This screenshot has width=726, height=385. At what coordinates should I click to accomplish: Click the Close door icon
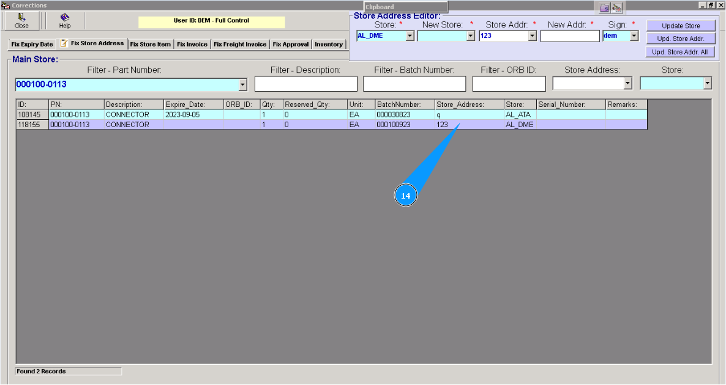21,18
